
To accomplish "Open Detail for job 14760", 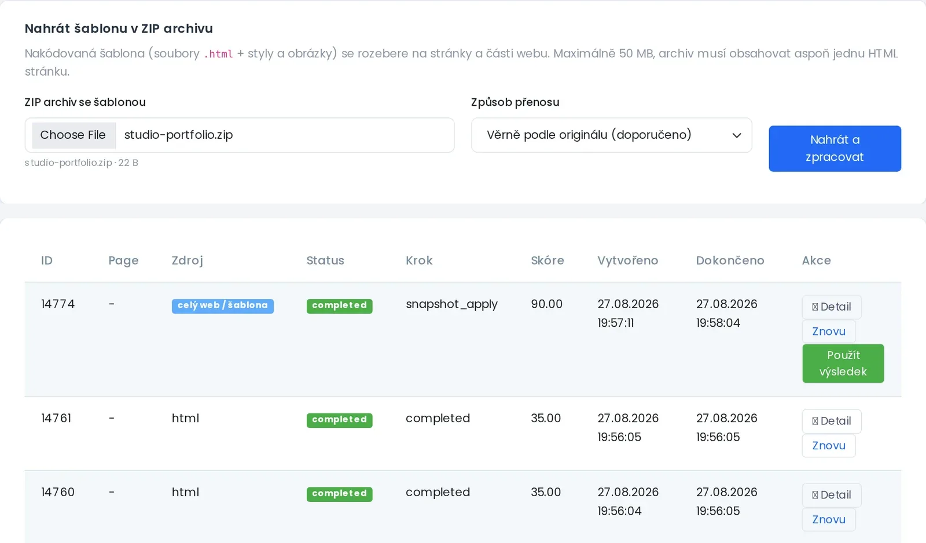I will tap(832, 495).
